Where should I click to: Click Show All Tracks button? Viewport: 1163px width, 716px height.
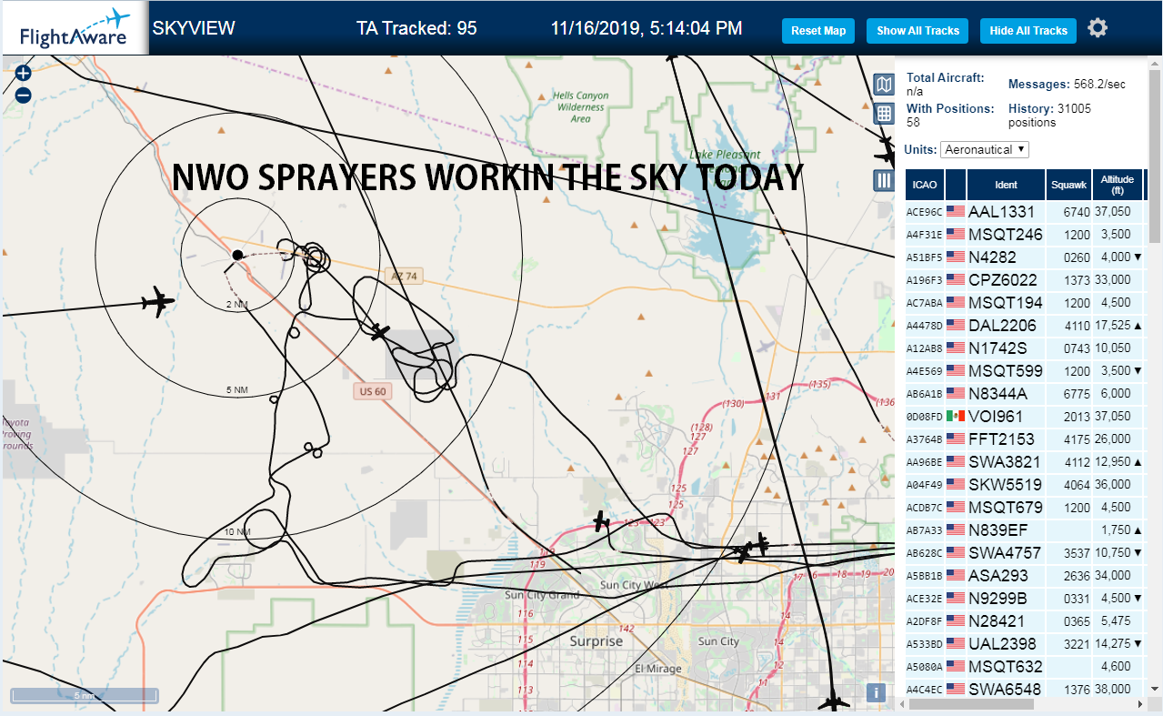point(917,30)
